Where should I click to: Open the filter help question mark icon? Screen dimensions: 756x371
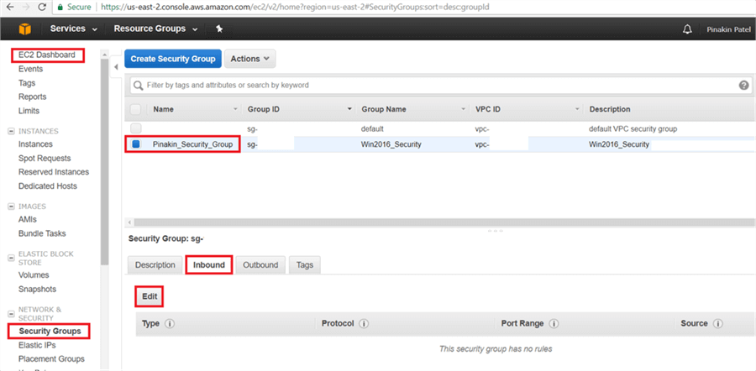[743, 86]
